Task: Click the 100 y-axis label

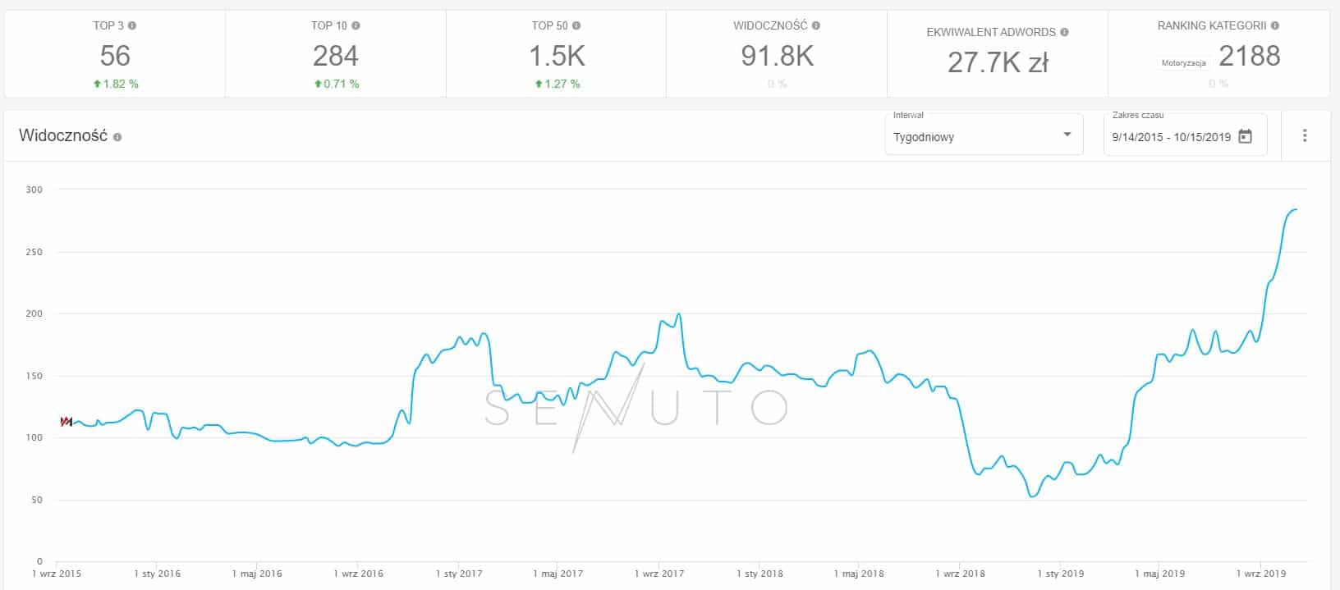Action: pos(34,437)
